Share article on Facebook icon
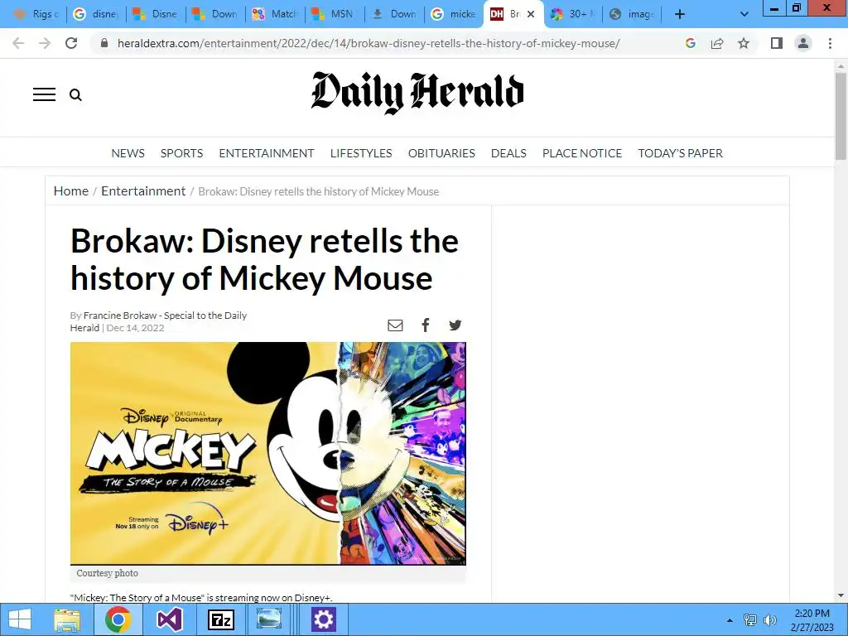Image resolution: width=848 pixels, height=636 pixels. 426,325
